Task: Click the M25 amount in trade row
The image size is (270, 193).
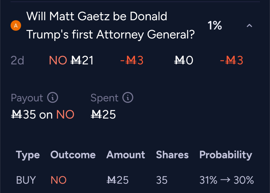Action: click(117, 180)
